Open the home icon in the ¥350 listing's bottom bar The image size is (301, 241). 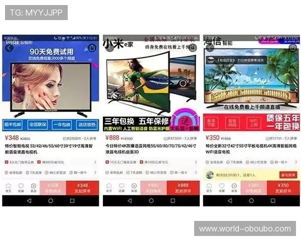[209, 188]
